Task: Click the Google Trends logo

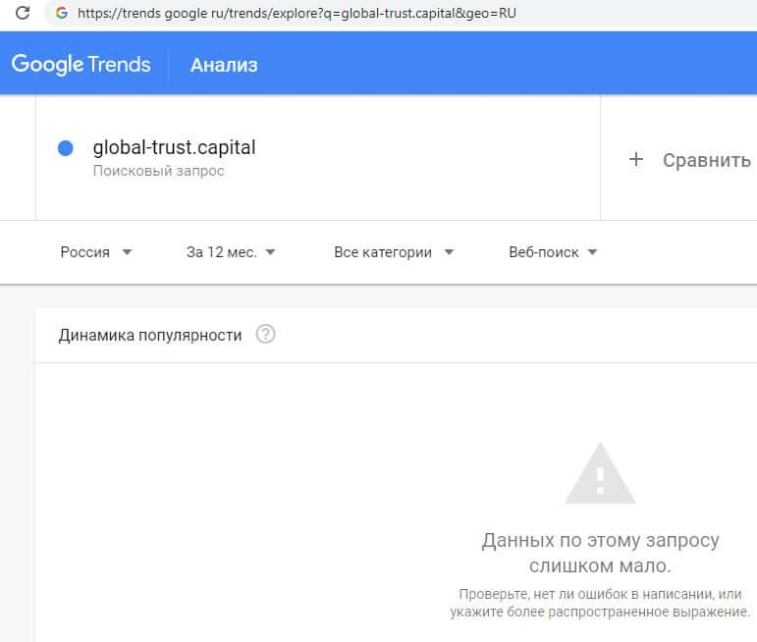Action: (x=81, y=66)
